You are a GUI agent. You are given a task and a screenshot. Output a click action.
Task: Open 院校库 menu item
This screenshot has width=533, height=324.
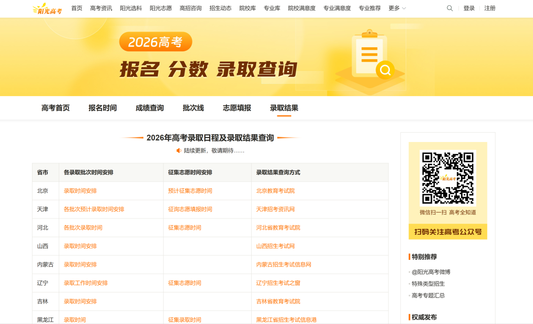[247, 8]
